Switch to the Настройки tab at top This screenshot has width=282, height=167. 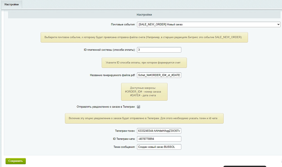coord(11,4)
